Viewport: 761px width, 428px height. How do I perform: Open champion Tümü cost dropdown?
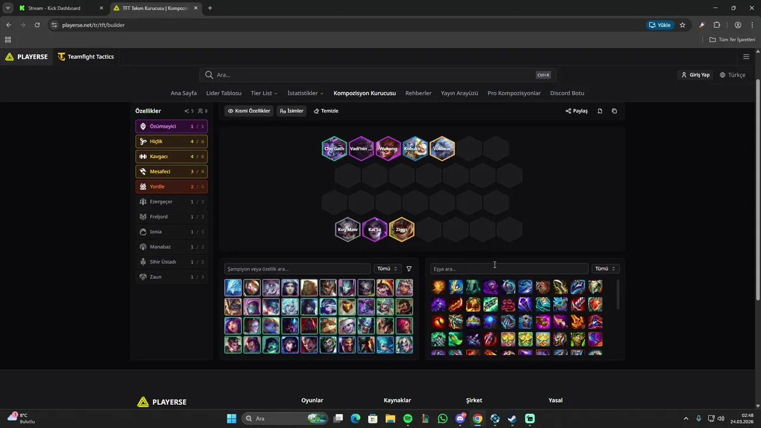tap(388, 269)
